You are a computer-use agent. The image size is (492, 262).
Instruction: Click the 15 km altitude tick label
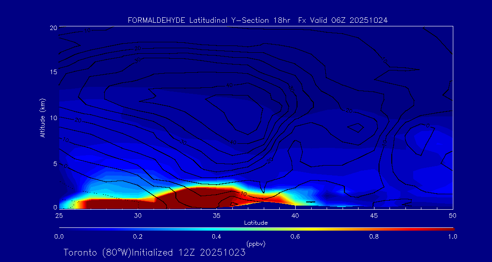click(52, 72)
